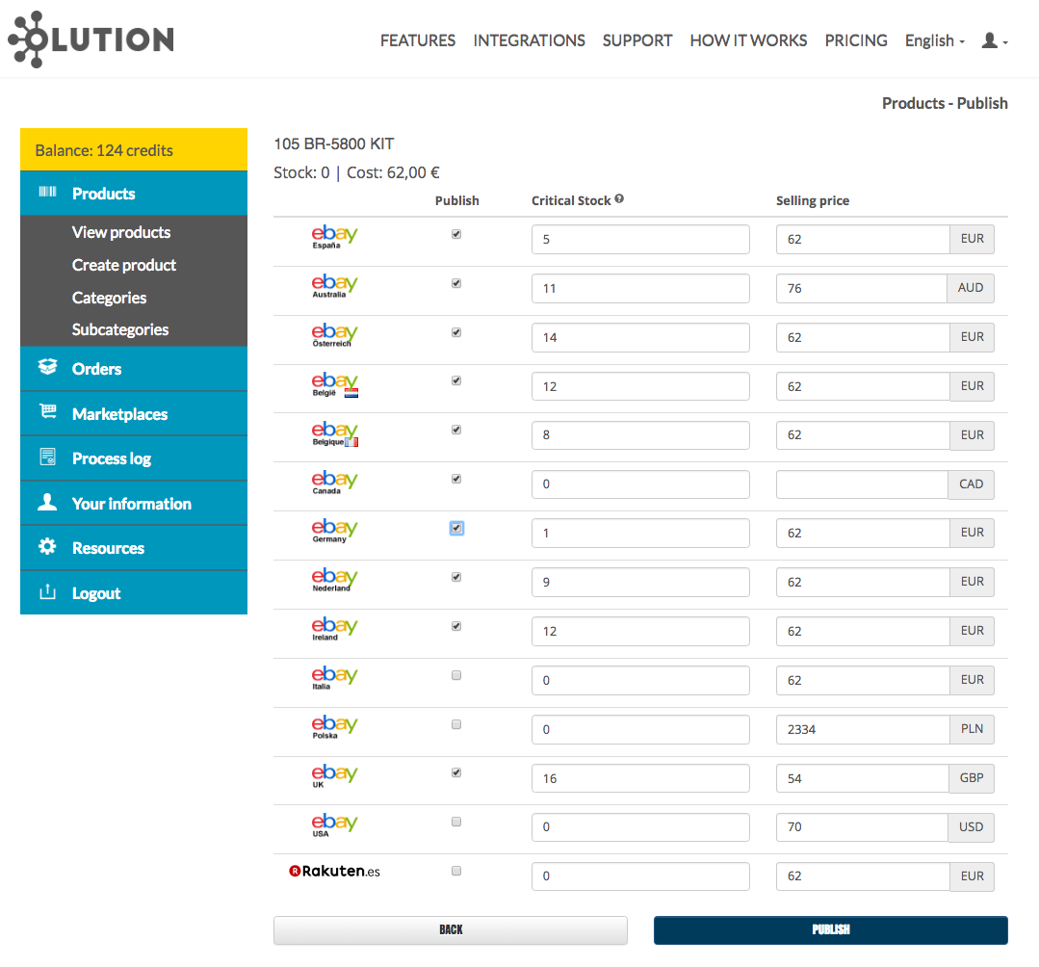
Task: Click the Rakuten.es logo
Action: [x=335, y=871]
